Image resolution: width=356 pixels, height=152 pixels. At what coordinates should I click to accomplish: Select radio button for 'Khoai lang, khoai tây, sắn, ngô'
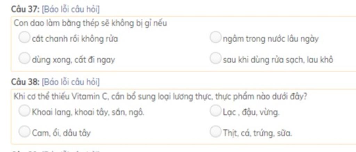[24, 111]
